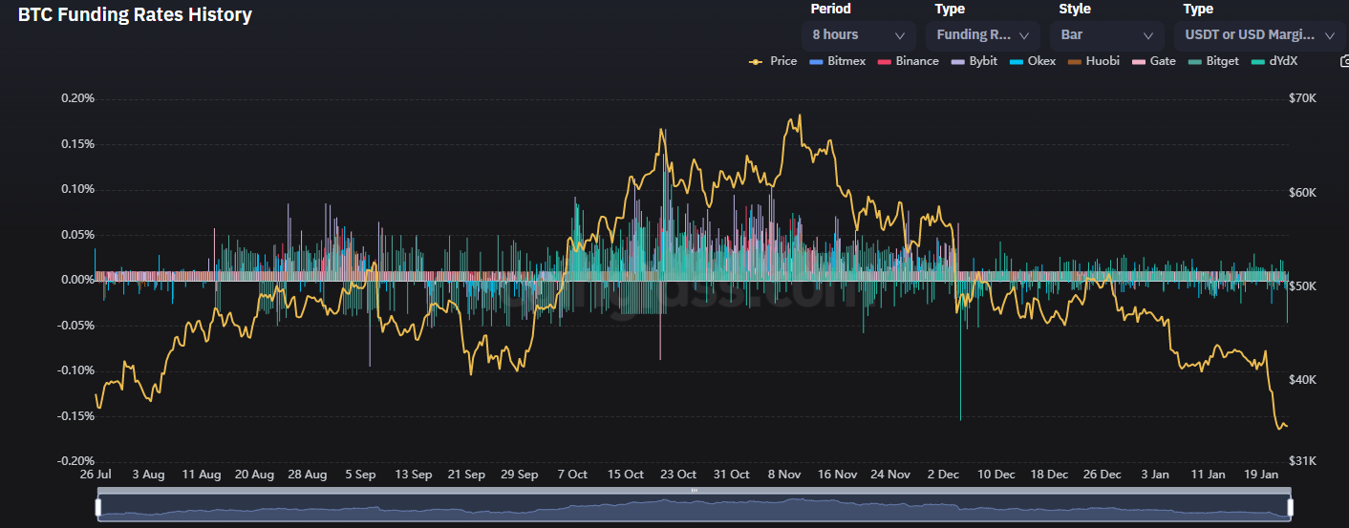The height and width of the screenshot is (528, 1349).
Task: Click the $70K label on the price axis
Action: (x=1303, y=98)
